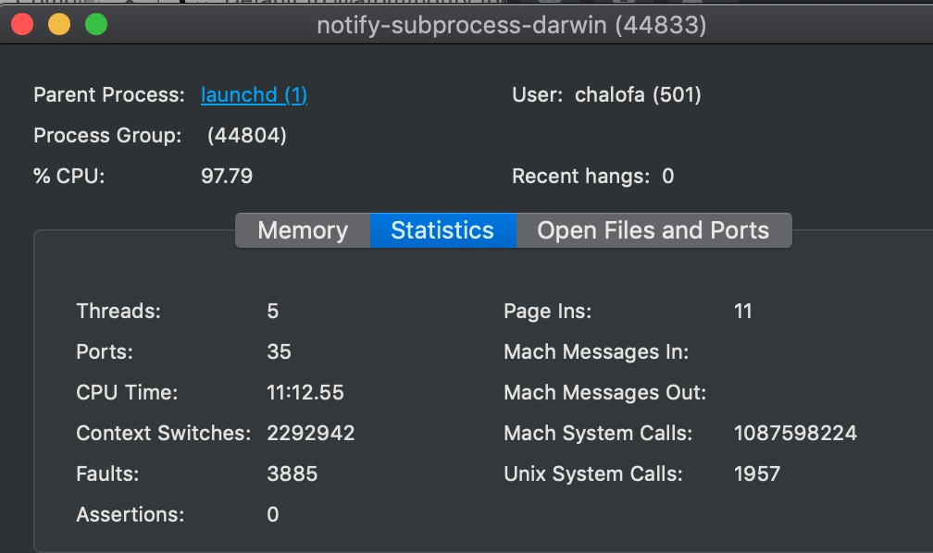The image size is (933, 553).
Task: Click the green zoom traffic light button
Action: point(95,24)
